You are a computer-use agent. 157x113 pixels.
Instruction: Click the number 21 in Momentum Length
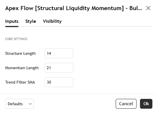pyautogui.click(x=49, y=68)
